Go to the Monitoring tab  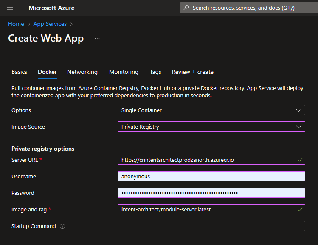tap(124, 72)
